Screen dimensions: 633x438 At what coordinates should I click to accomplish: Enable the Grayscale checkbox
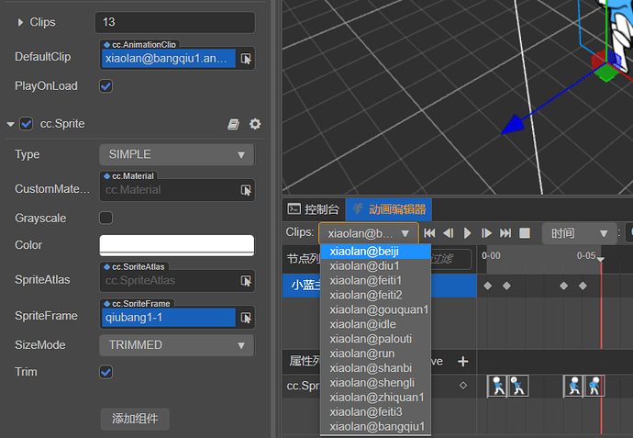coord(105,218)
